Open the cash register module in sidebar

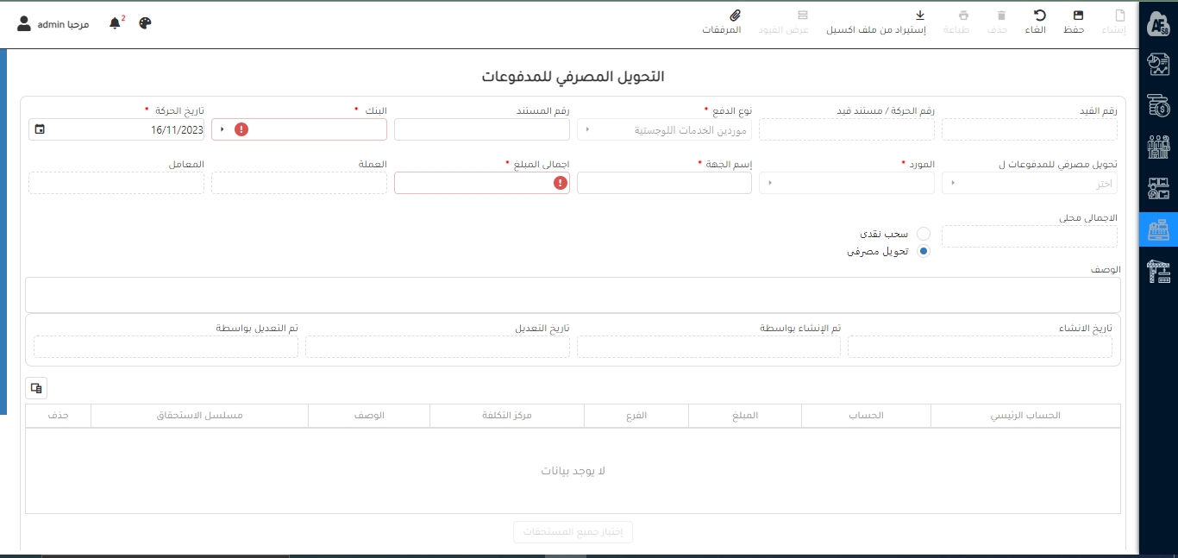pos(1158,230)
